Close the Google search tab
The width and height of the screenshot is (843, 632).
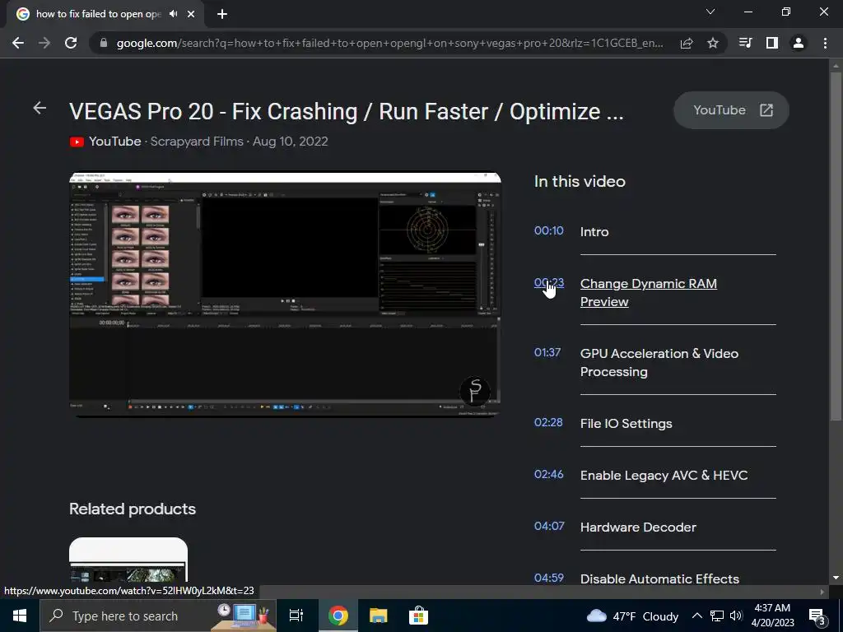tap(191, 14)
